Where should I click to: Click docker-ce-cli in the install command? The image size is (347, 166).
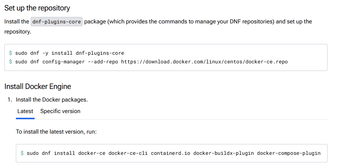(128, 153)
